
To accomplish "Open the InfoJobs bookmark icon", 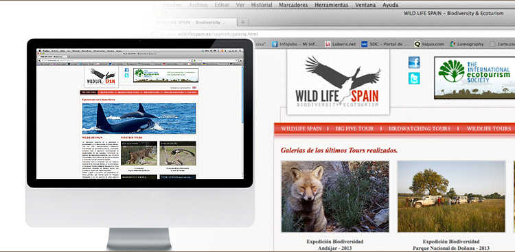I will click(x=275, y=44).
